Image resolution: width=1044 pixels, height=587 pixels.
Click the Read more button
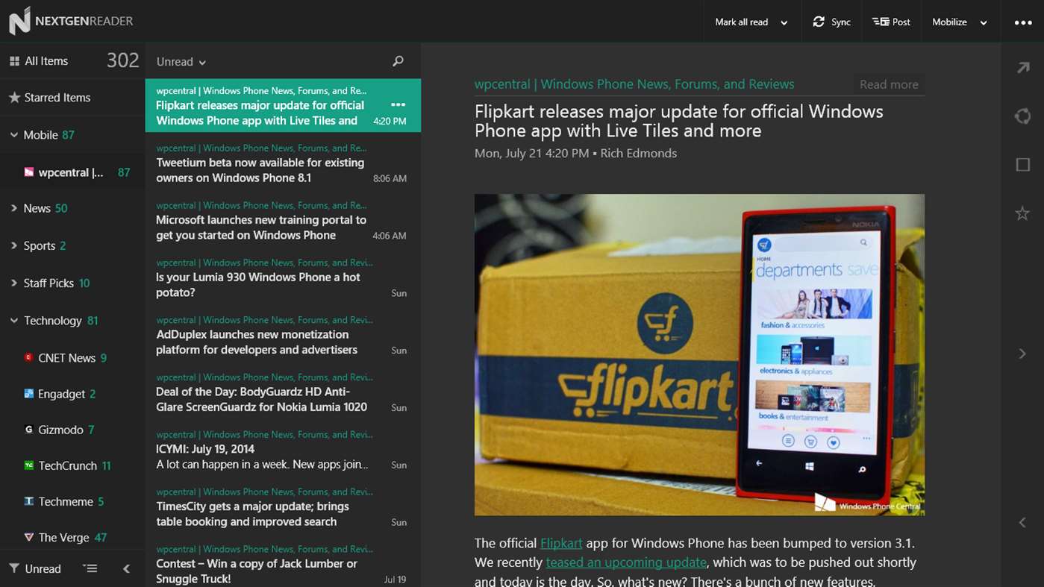889,84
